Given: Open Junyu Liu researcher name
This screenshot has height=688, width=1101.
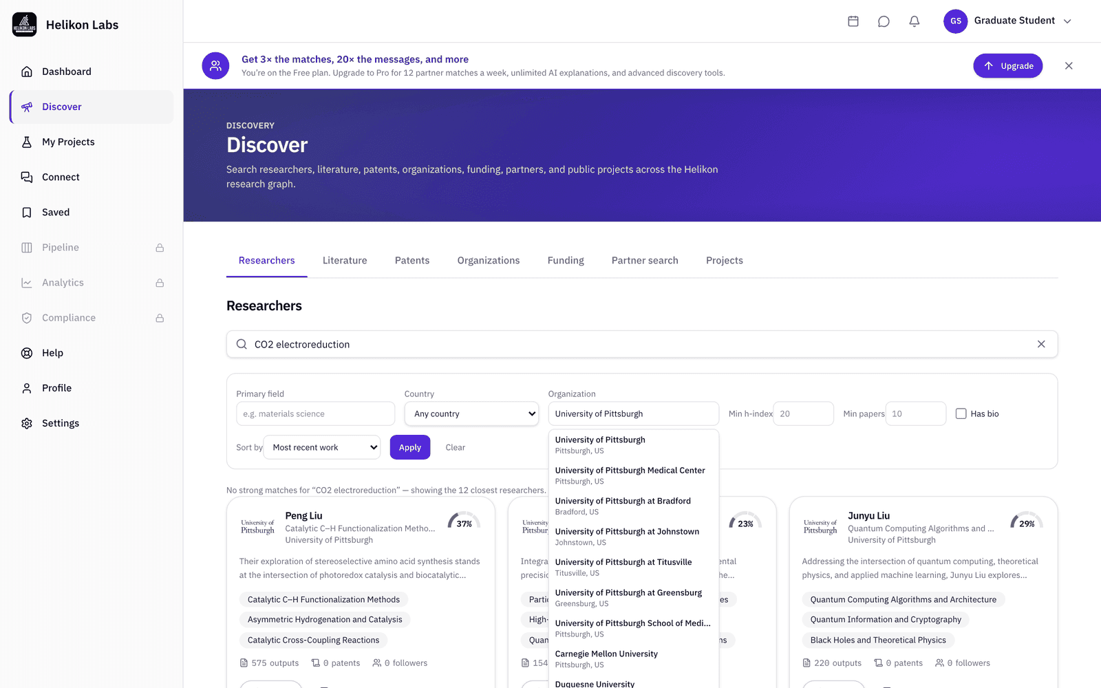Looking at the screenshot, I should pyautogui.click(x=868, y=515).
